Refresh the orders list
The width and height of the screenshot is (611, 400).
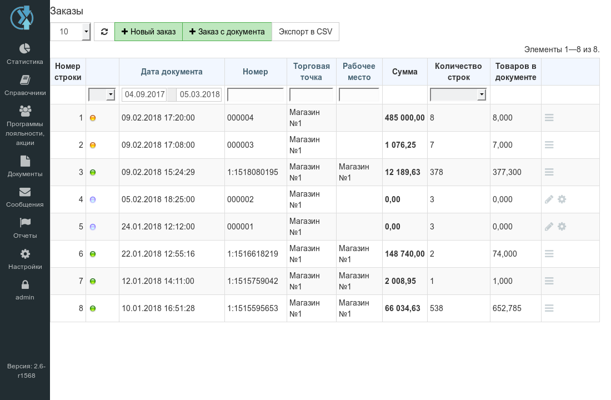point(104,32)
